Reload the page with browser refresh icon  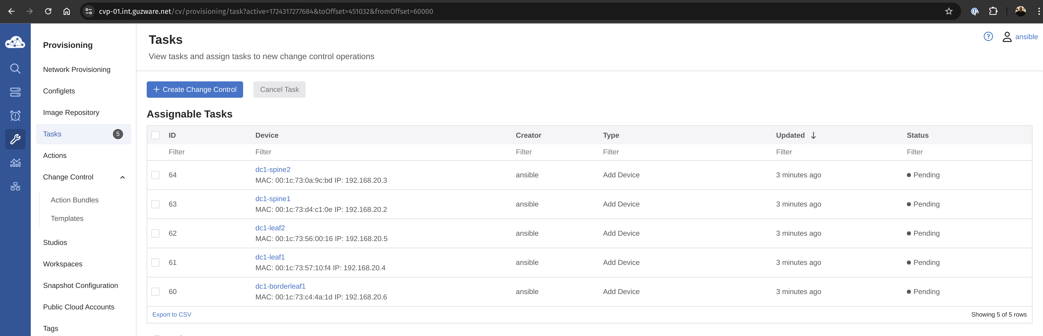click(48, 11)
